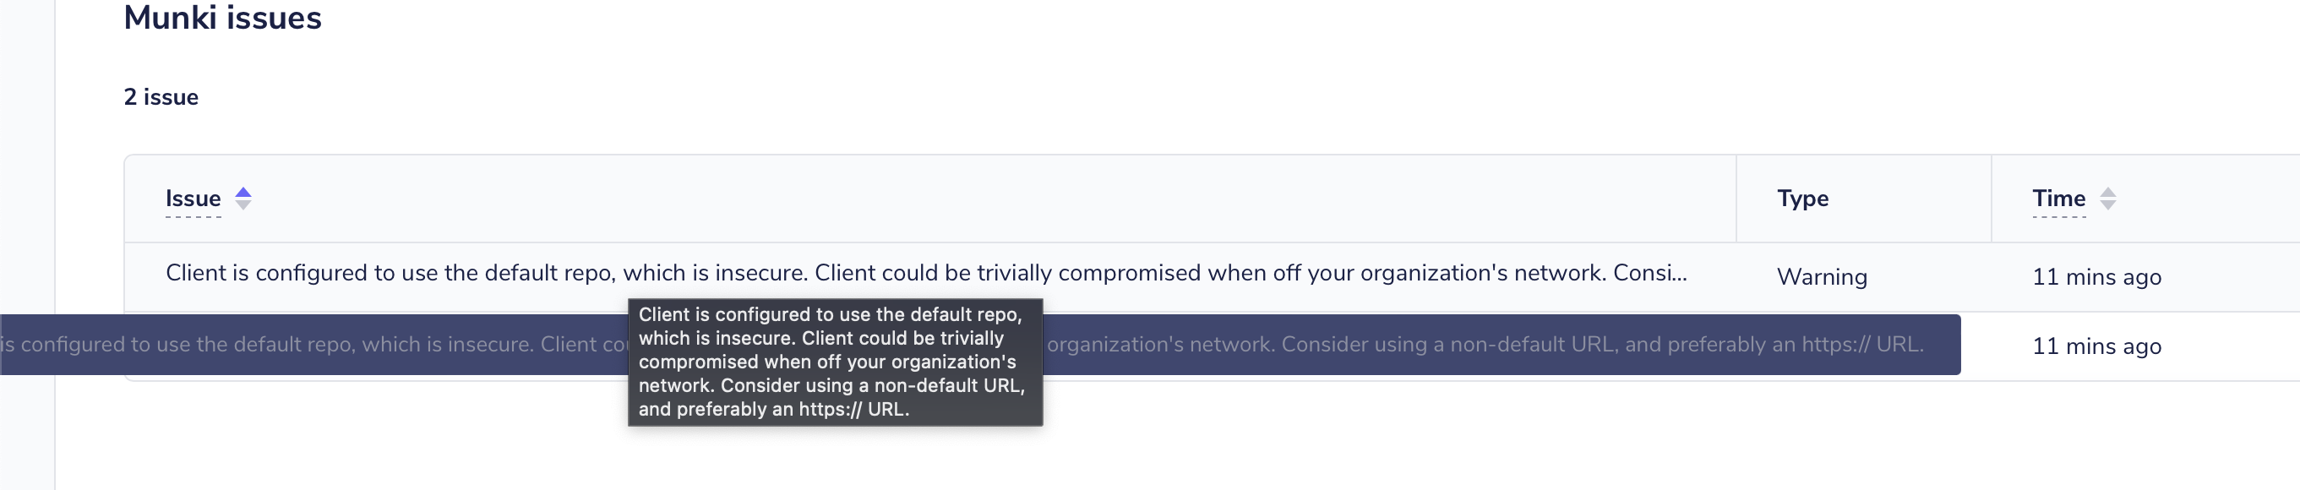Select the highlighted second issue row
This screenshot has width=2300, height=490.
coord(357,345)
